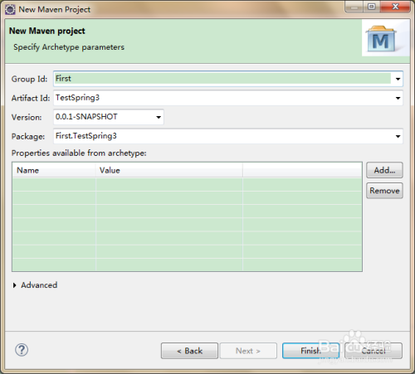Click the "Group Id:" label

point(29,79)
